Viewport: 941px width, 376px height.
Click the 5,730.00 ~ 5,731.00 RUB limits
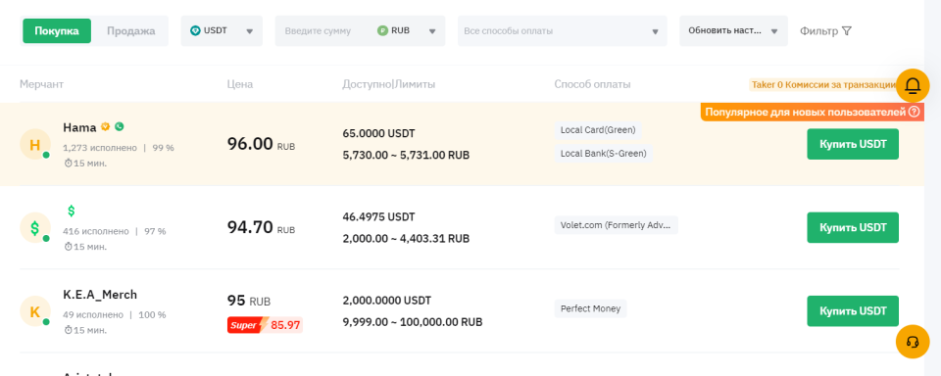406,155
